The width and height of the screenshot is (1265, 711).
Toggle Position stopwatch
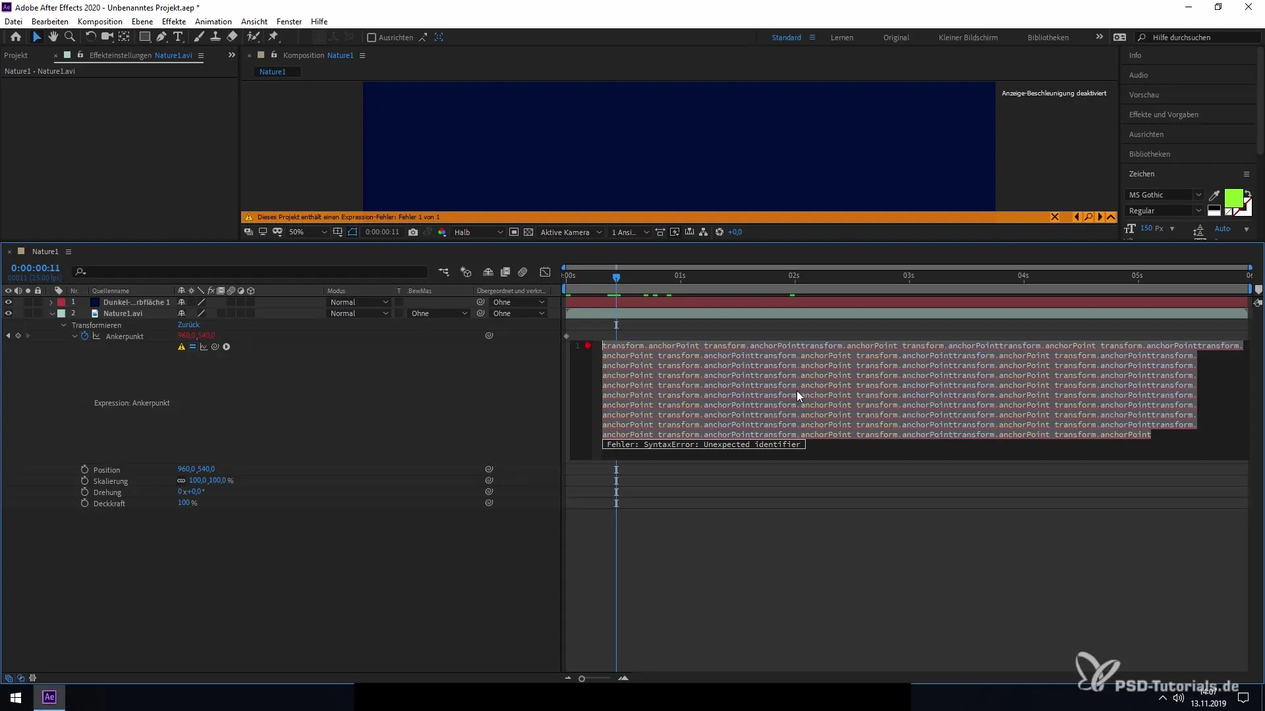pyautogui.click(x=84, y=470)
